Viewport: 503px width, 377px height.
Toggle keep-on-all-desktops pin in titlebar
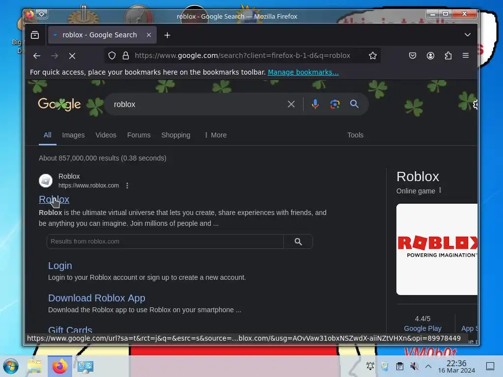(42, 14)
